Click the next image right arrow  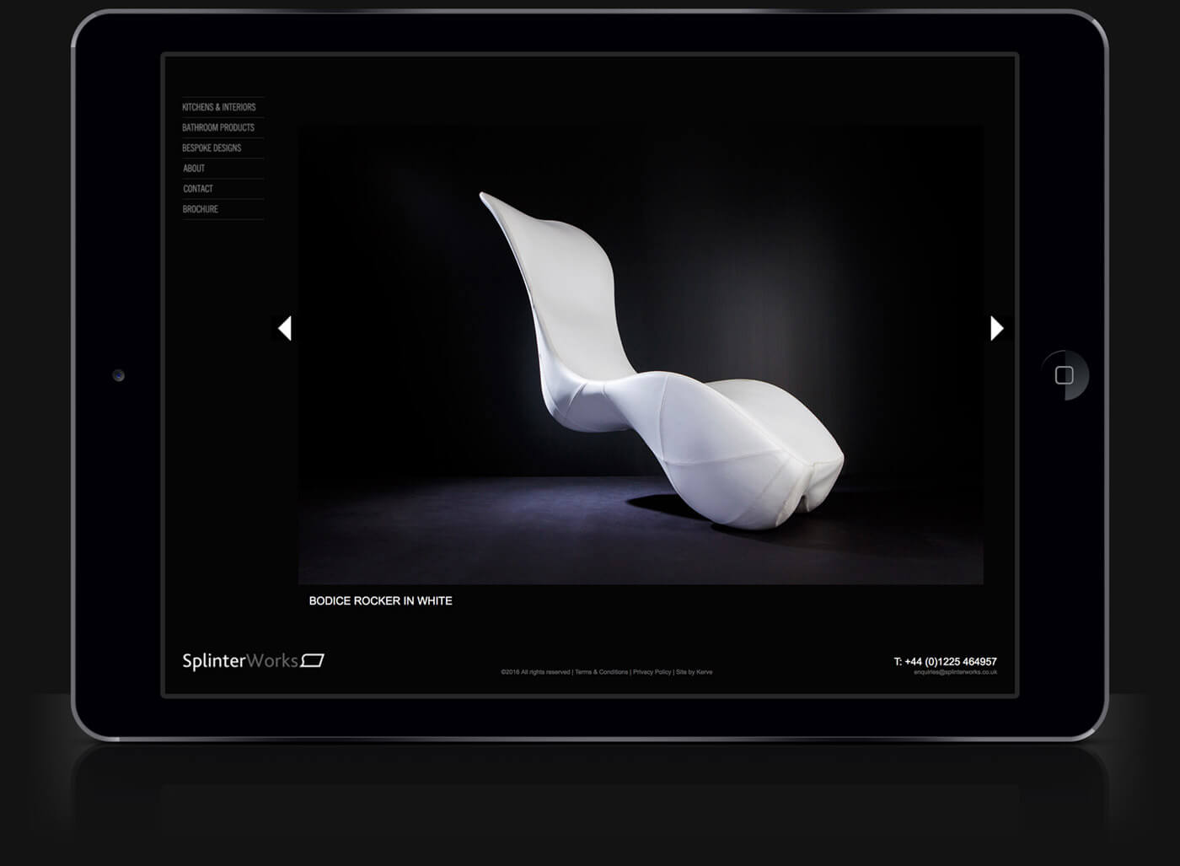coord(996,328)
